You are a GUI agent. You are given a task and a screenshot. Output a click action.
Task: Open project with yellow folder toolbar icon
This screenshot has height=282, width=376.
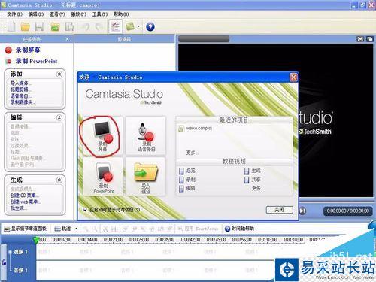tap(25, 26)
